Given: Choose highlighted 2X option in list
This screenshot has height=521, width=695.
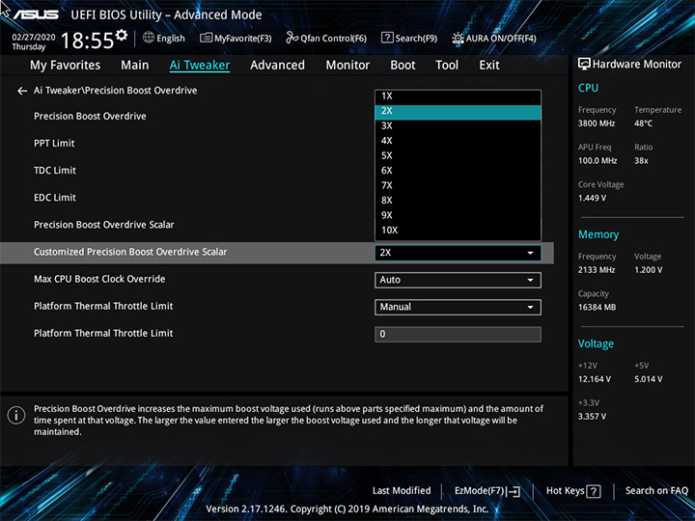Looking at the screenshot, I should (x=458, y=111).
